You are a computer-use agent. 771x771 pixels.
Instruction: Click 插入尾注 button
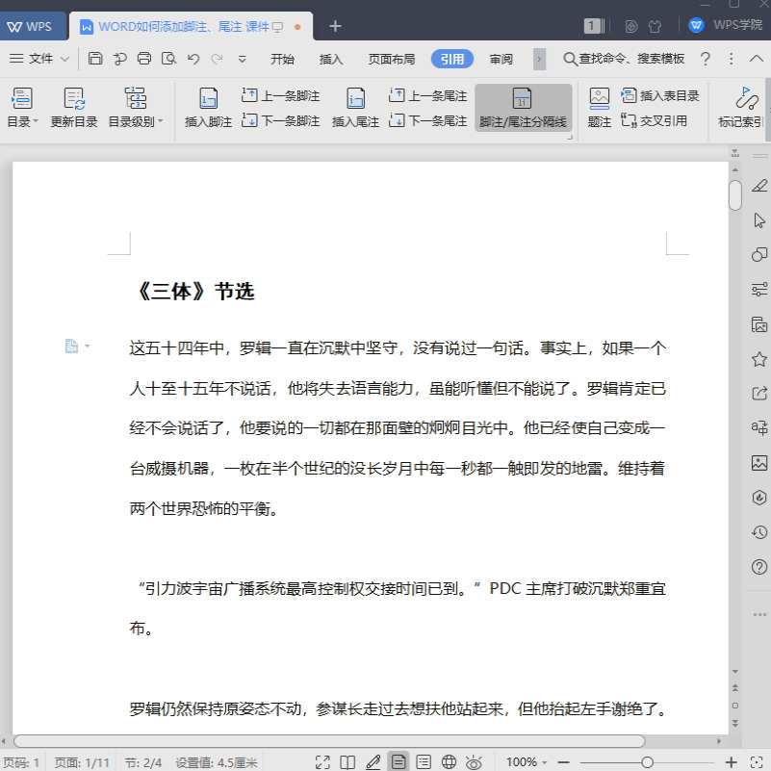(355, 107)
